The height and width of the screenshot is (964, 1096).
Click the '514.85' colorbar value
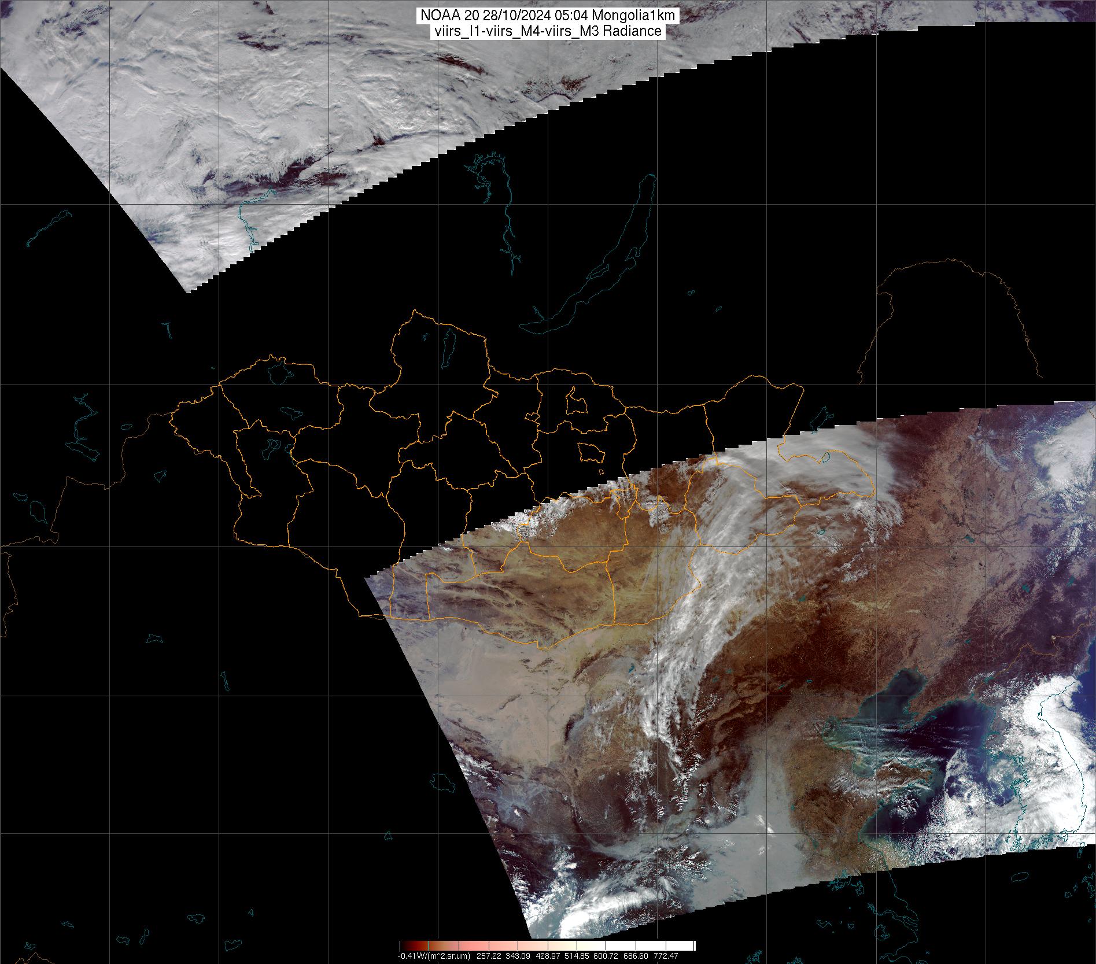(577, 956)
